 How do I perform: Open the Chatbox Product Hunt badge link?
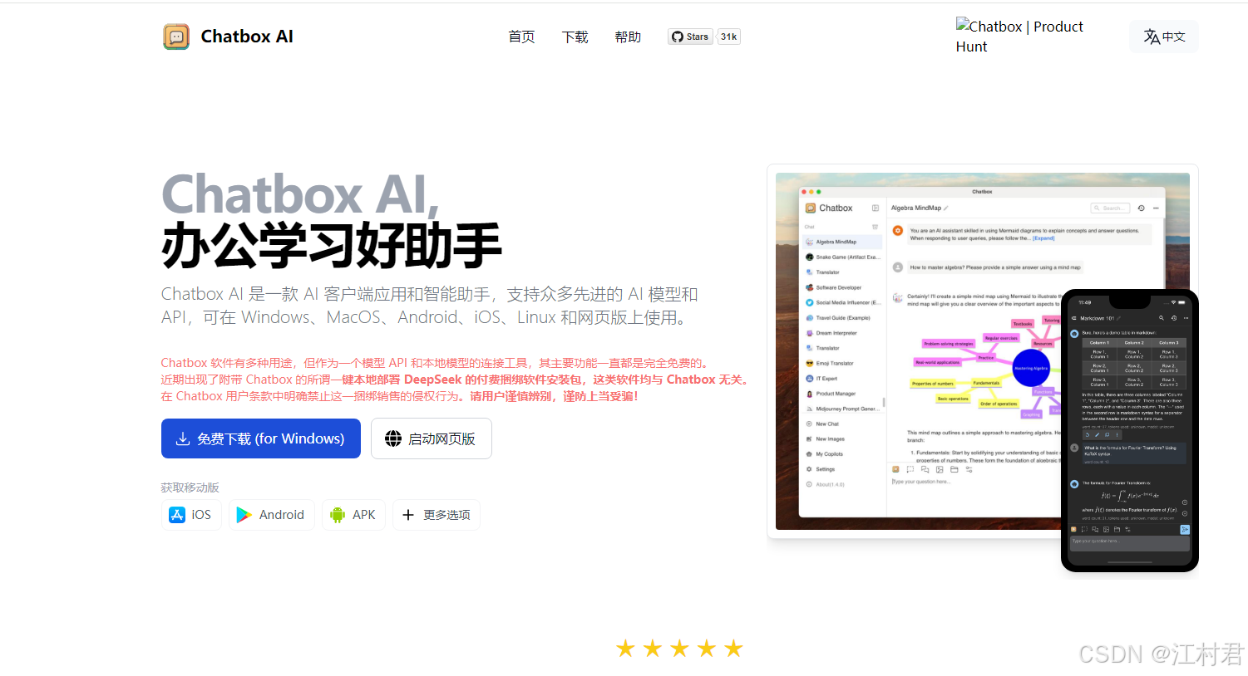(x=1019, y=37)
